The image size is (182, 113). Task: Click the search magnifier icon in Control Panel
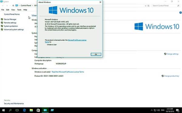point(178,6)
